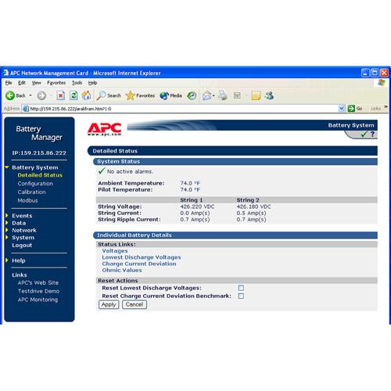
Task: Click the green status checkmark in header
Action: point(364,134)
